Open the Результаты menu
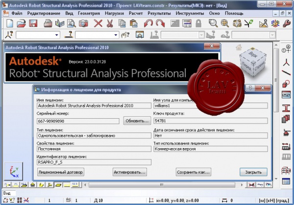This screenshot has height=205, width=294. pos(159,13)
